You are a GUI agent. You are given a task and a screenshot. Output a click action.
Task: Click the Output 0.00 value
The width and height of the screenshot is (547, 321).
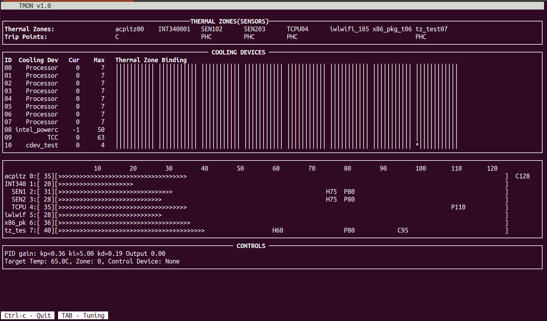point(146,254)
